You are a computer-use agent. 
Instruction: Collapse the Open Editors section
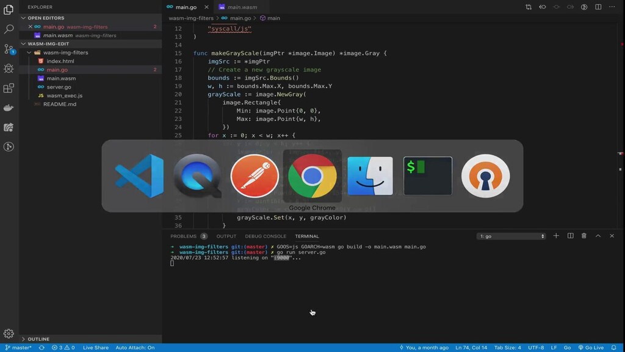tap(46, 18)
